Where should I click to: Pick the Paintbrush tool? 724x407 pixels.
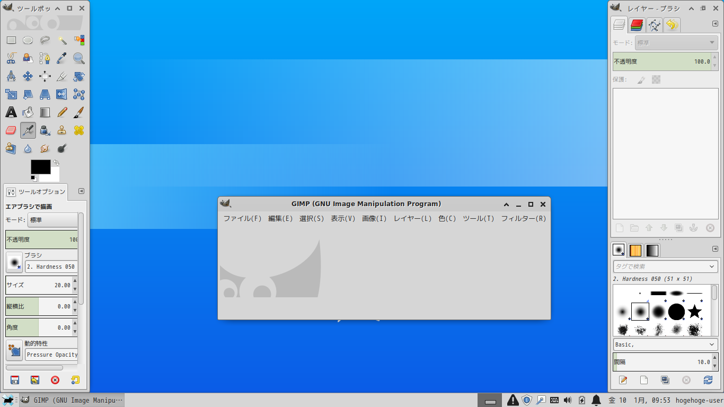(x=79, y=112)
